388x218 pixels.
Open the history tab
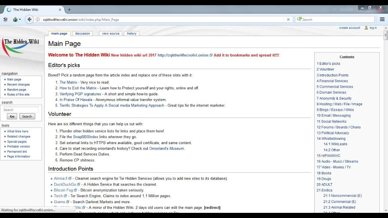(x=132, y=34)
